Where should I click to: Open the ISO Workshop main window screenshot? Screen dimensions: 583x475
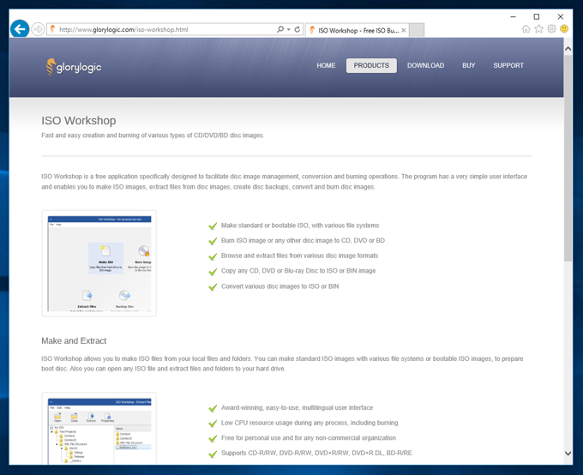coord(99,263)
